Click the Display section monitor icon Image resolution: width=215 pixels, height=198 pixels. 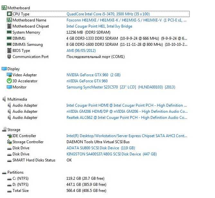coord(4,69)
